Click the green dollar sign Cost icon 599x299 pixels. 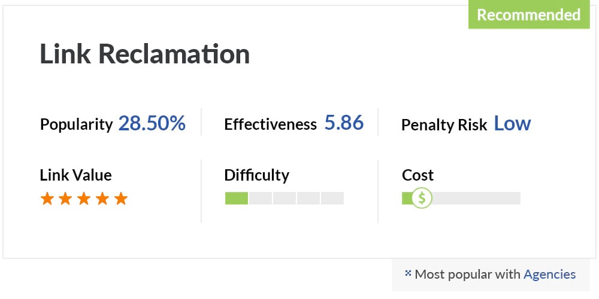[422, 198]
